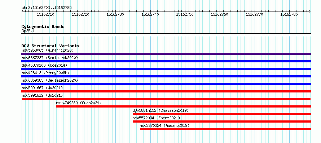Click ruler position label 15162760
321x143 pixels.
(219, 14)
